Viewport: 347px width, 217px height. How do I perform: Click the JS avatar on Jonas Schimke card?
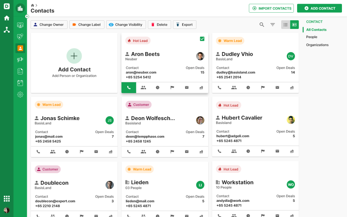(110, 120)
